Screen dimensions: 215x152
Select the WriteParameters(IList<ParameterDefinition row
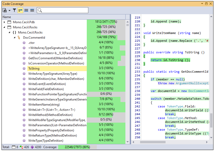[x=57, y=125]
